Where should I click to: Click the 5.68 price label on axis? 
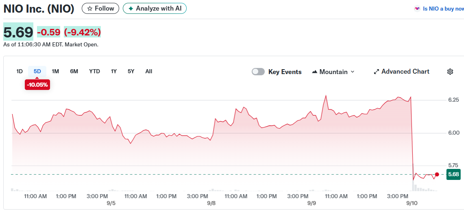click(x=453, y=175)
